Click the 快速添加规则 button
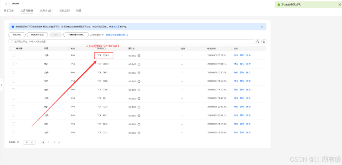 point(37,34)
